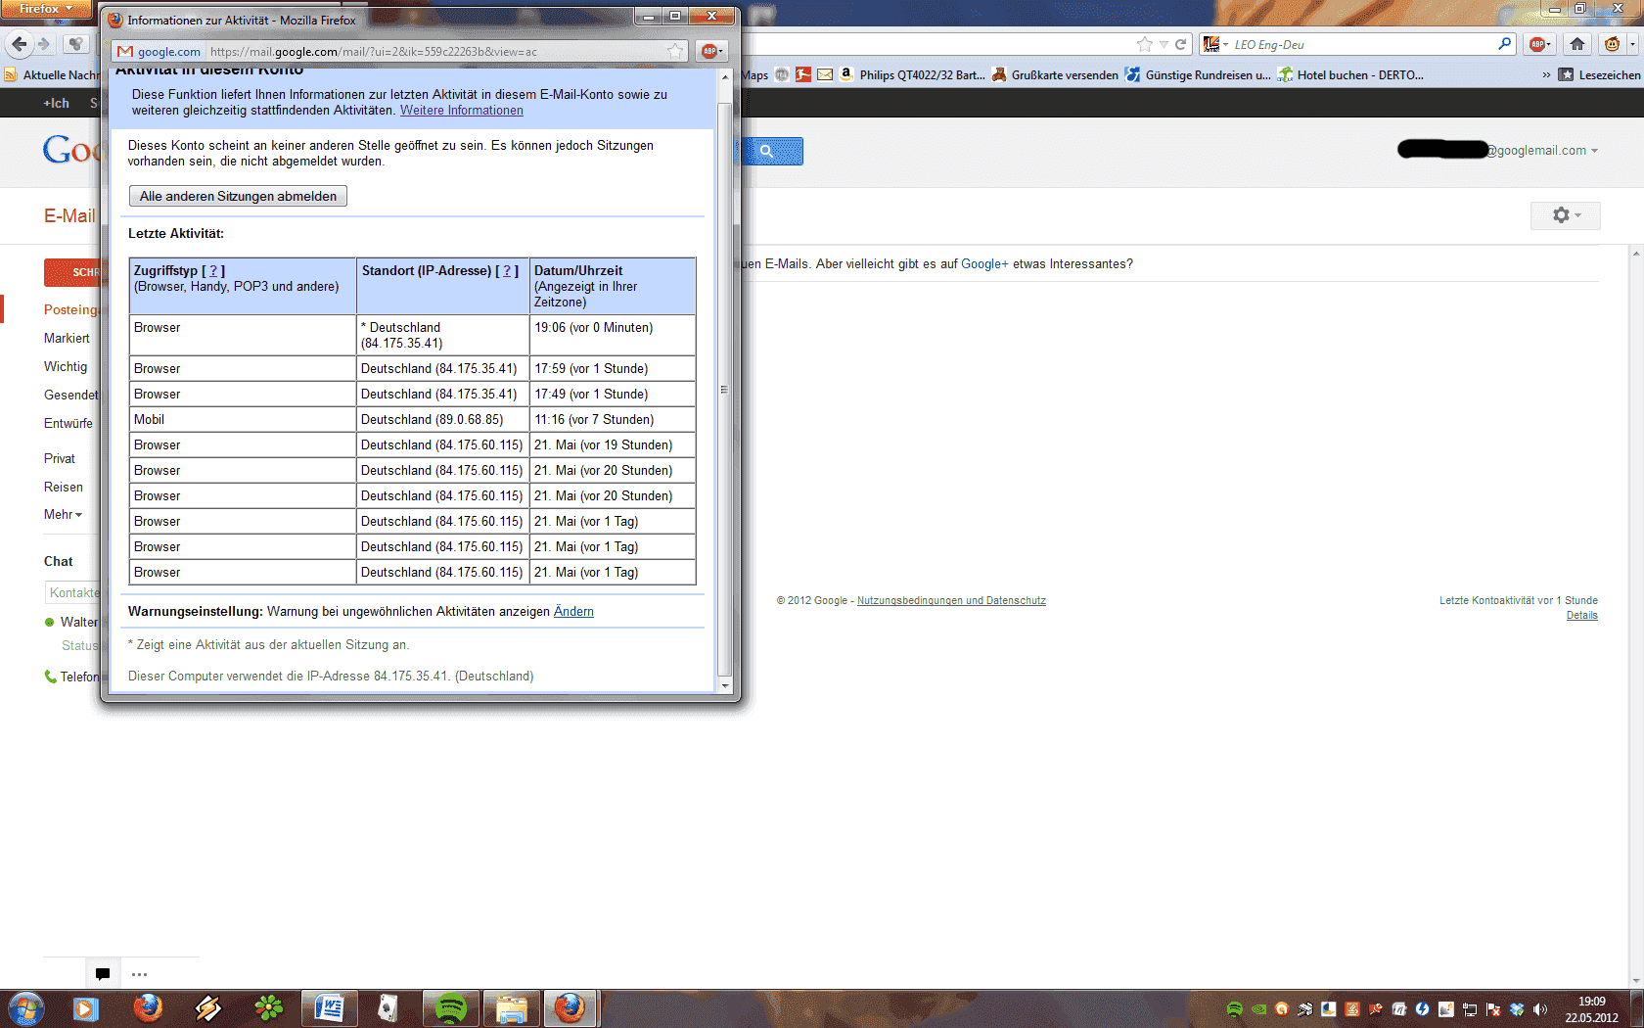Click the Action Center flag icon in the tray
Screen dimensions: 1644x1028
click(1493, 1009)
